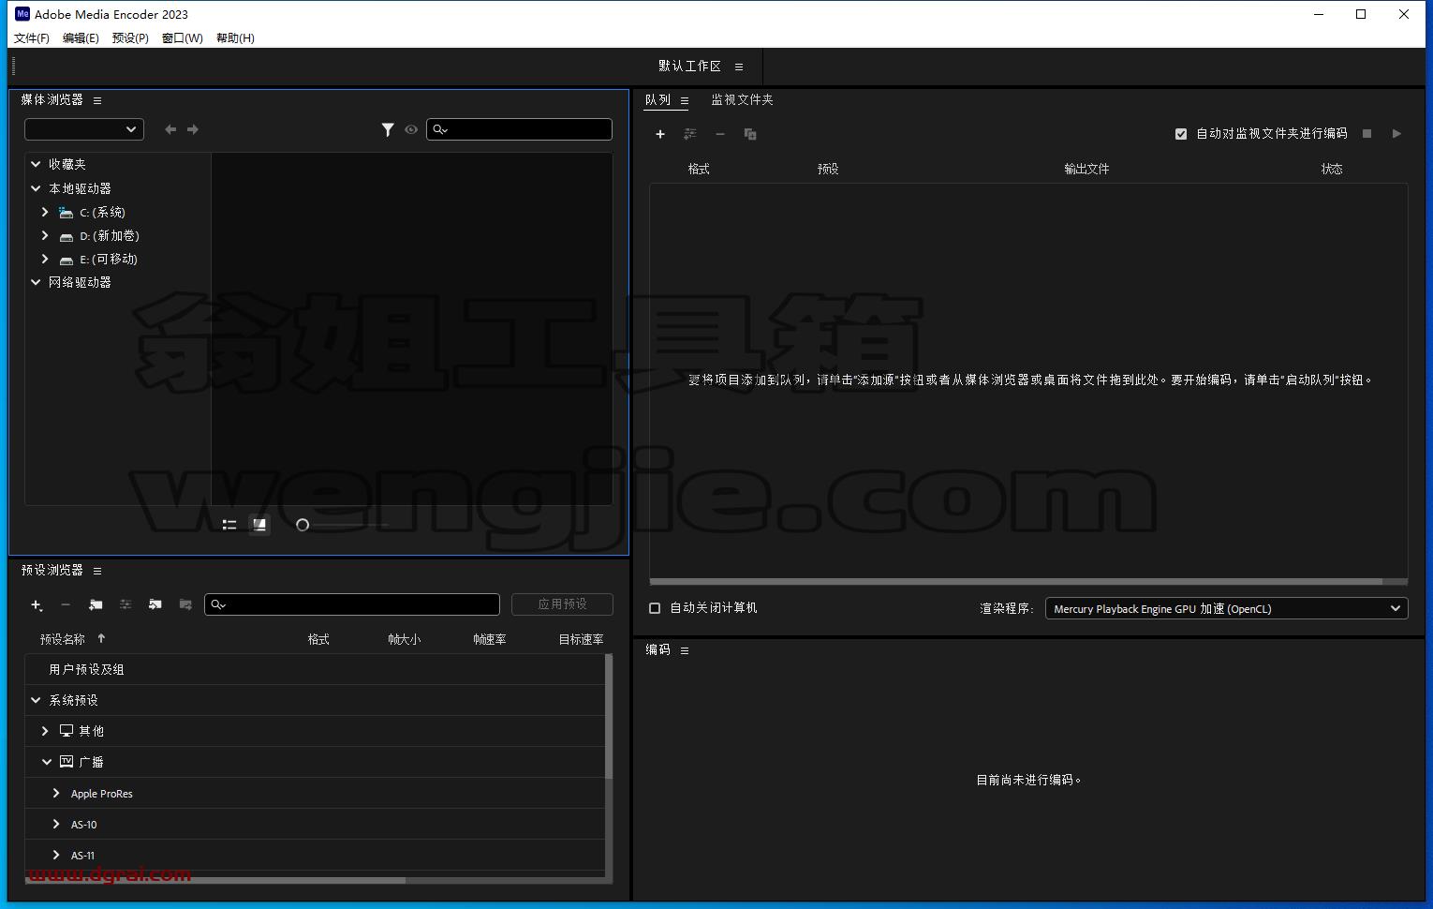Click the 帧速率 column header
Viewport: 1433px width, 909px height.
coord(490,639)
